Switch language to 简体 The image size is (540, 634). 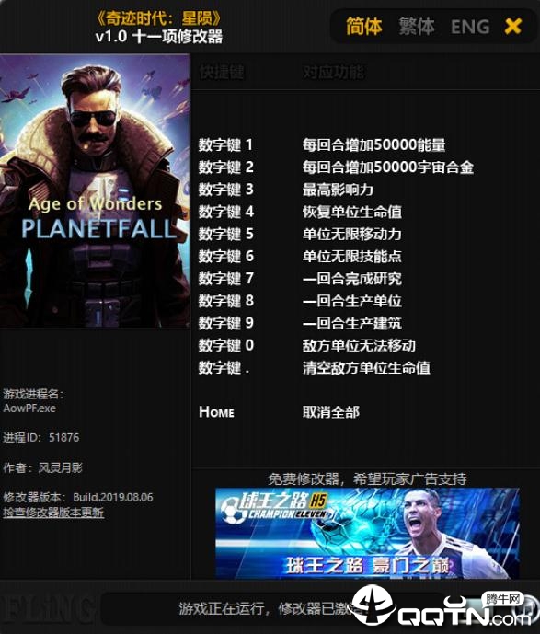[x=363, y=27]
